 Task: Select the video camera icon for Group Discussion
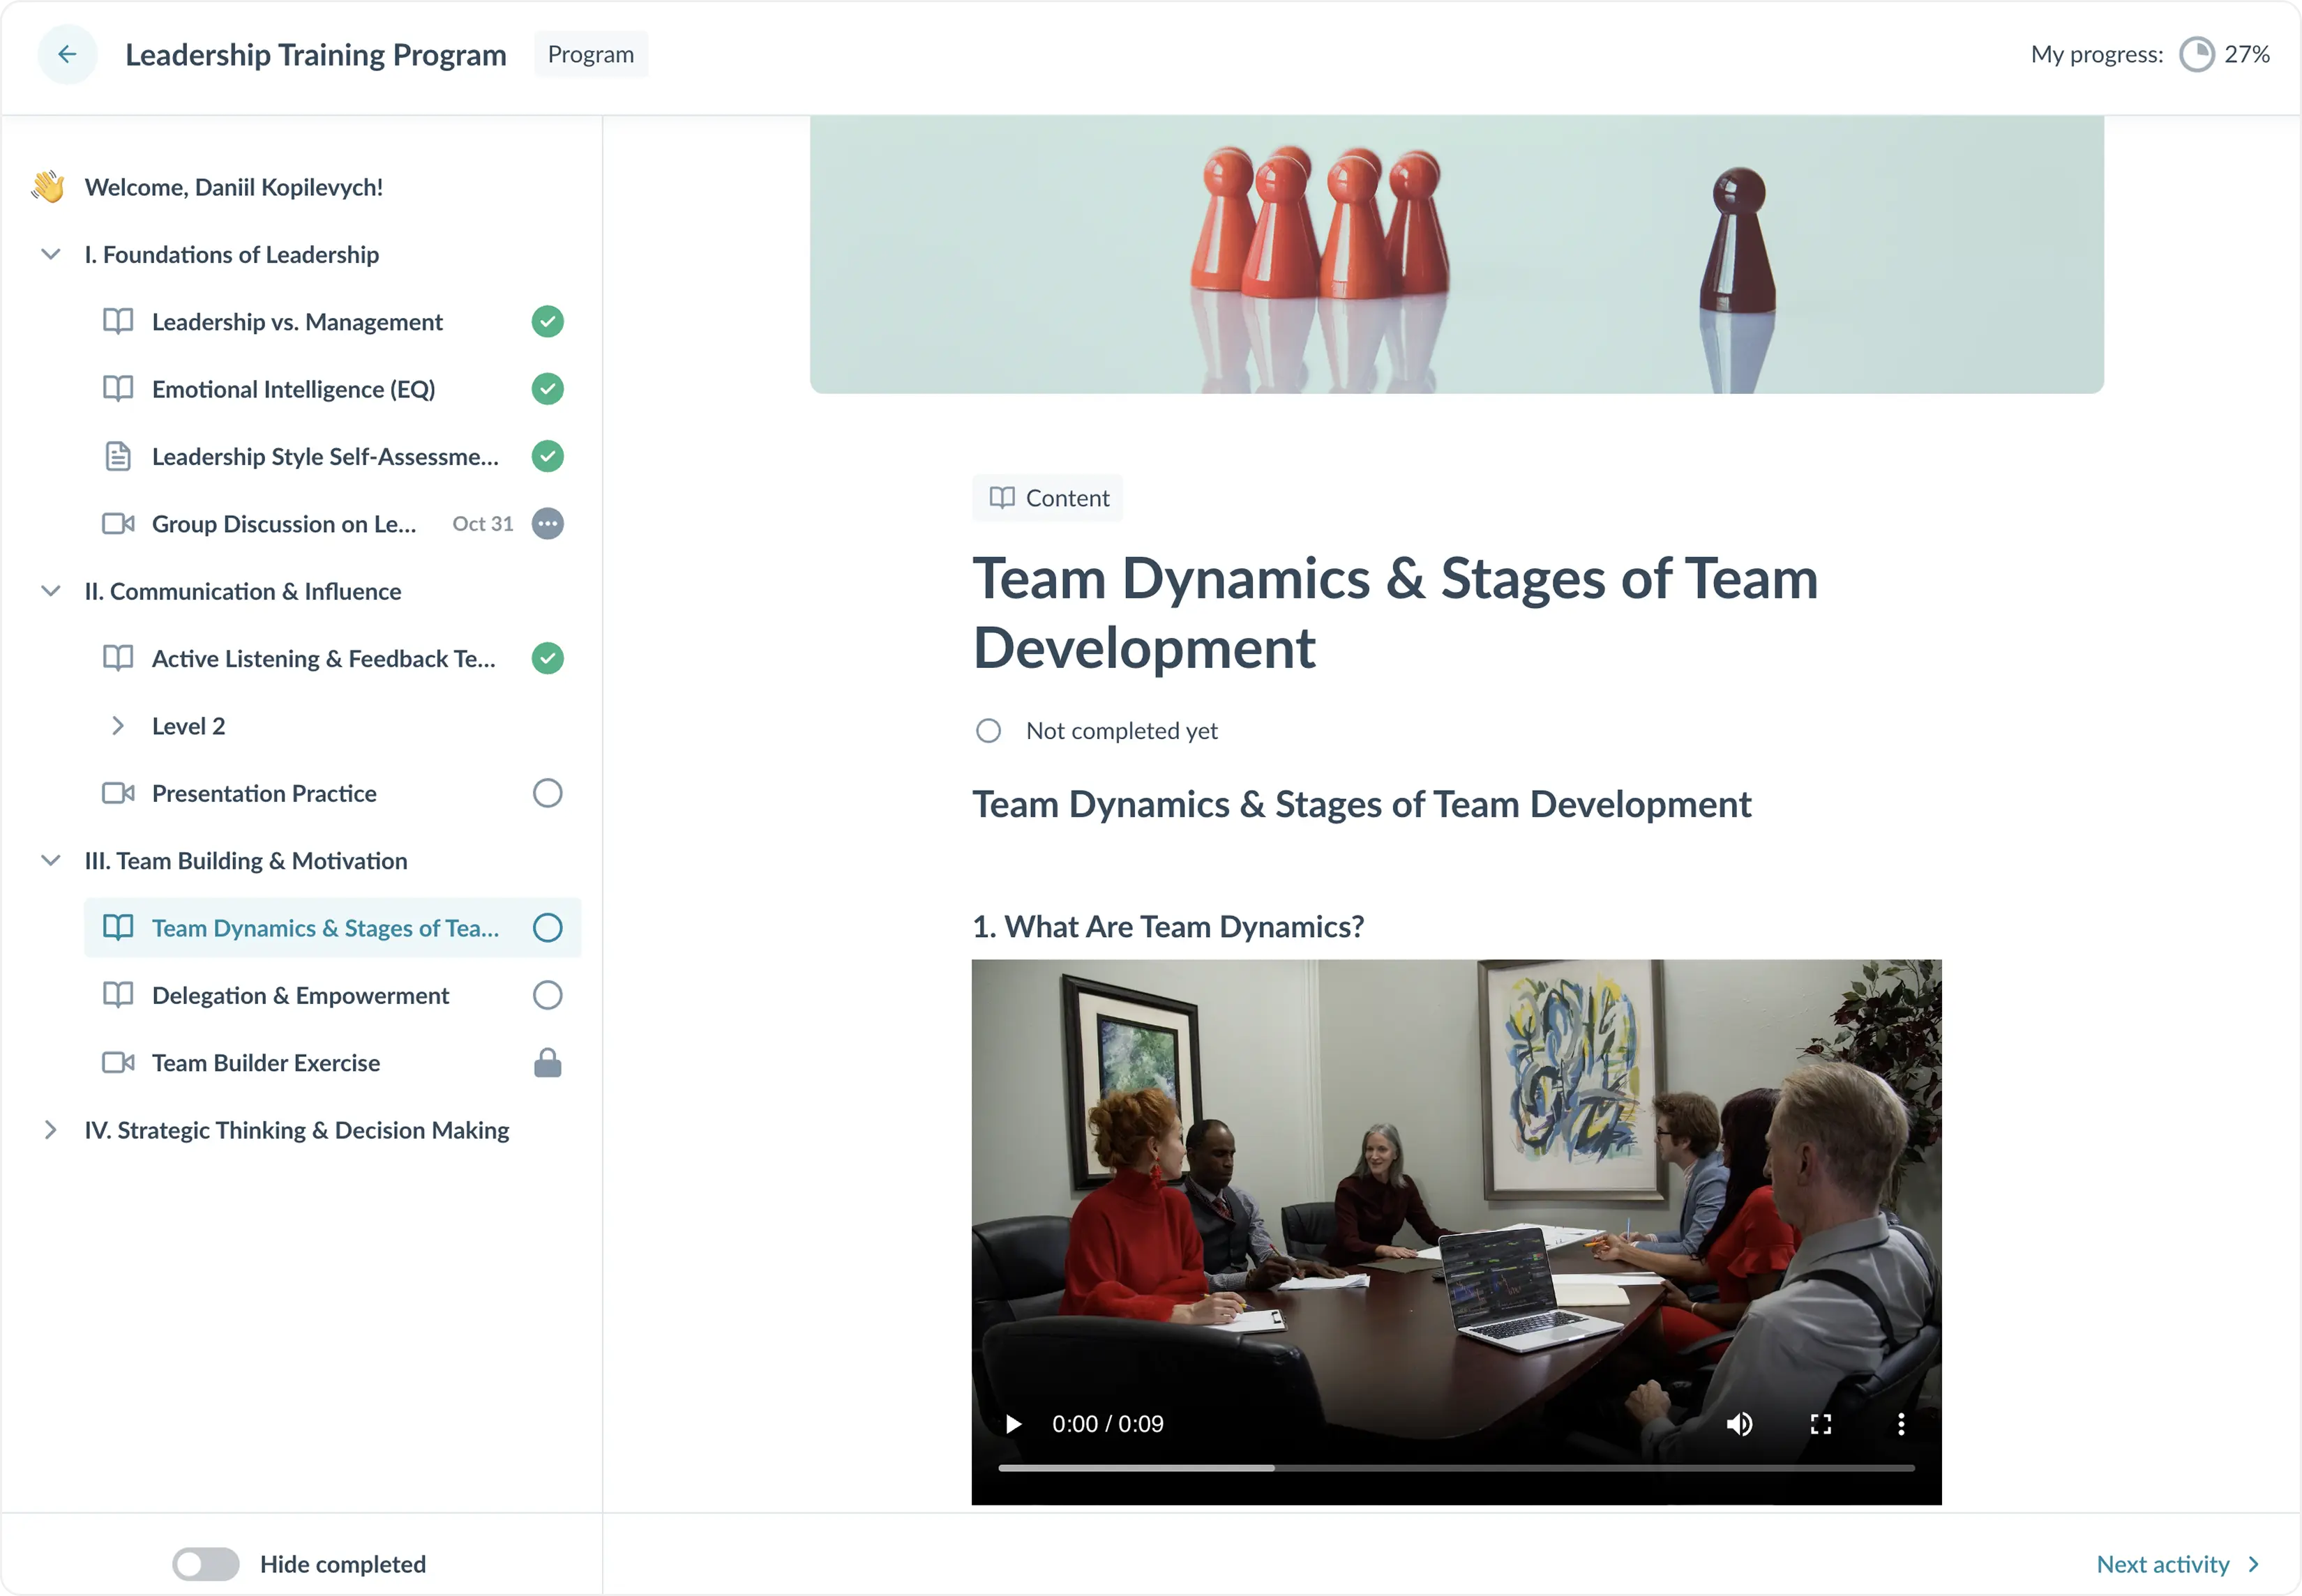pyautogui.click(x=118, y=523)
